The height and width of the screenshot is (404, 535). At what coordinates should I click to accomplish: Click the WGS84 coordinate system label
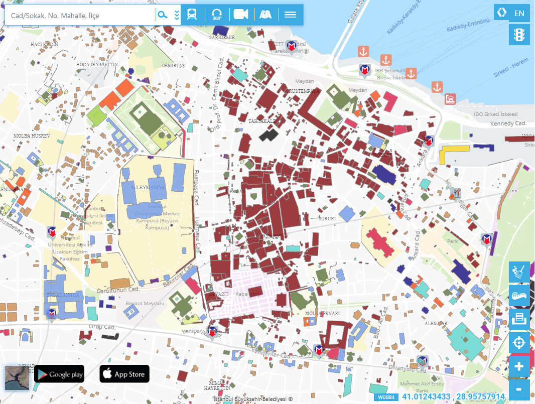(x=386, y=397)
